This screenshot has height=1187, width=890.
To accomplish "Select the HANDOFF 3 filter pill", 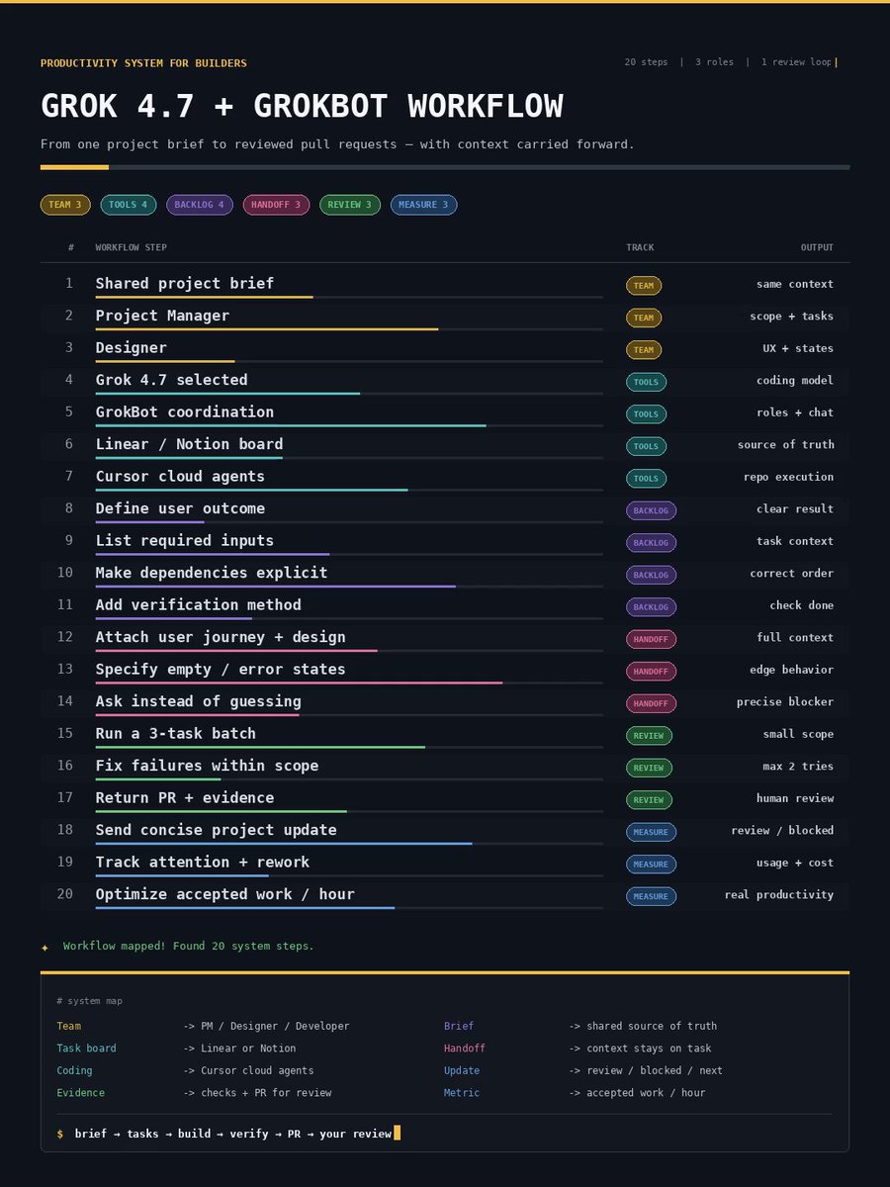I will point(276,205).
